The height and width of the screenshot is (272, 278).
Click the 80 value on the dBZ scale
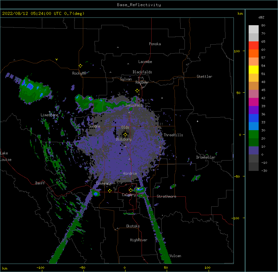coord(263,26)
